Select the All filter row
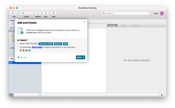175x108 pixels. (25, 63)
